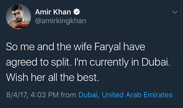This screenshot has height=108, width=183.
Task: Open the Dubai, United Arab Emirates location link
Action: coord(126,95)
